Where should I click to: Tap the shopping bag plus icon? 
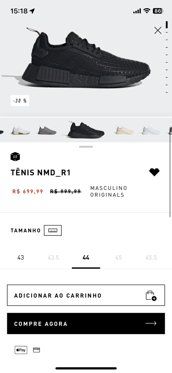(151, 295)
